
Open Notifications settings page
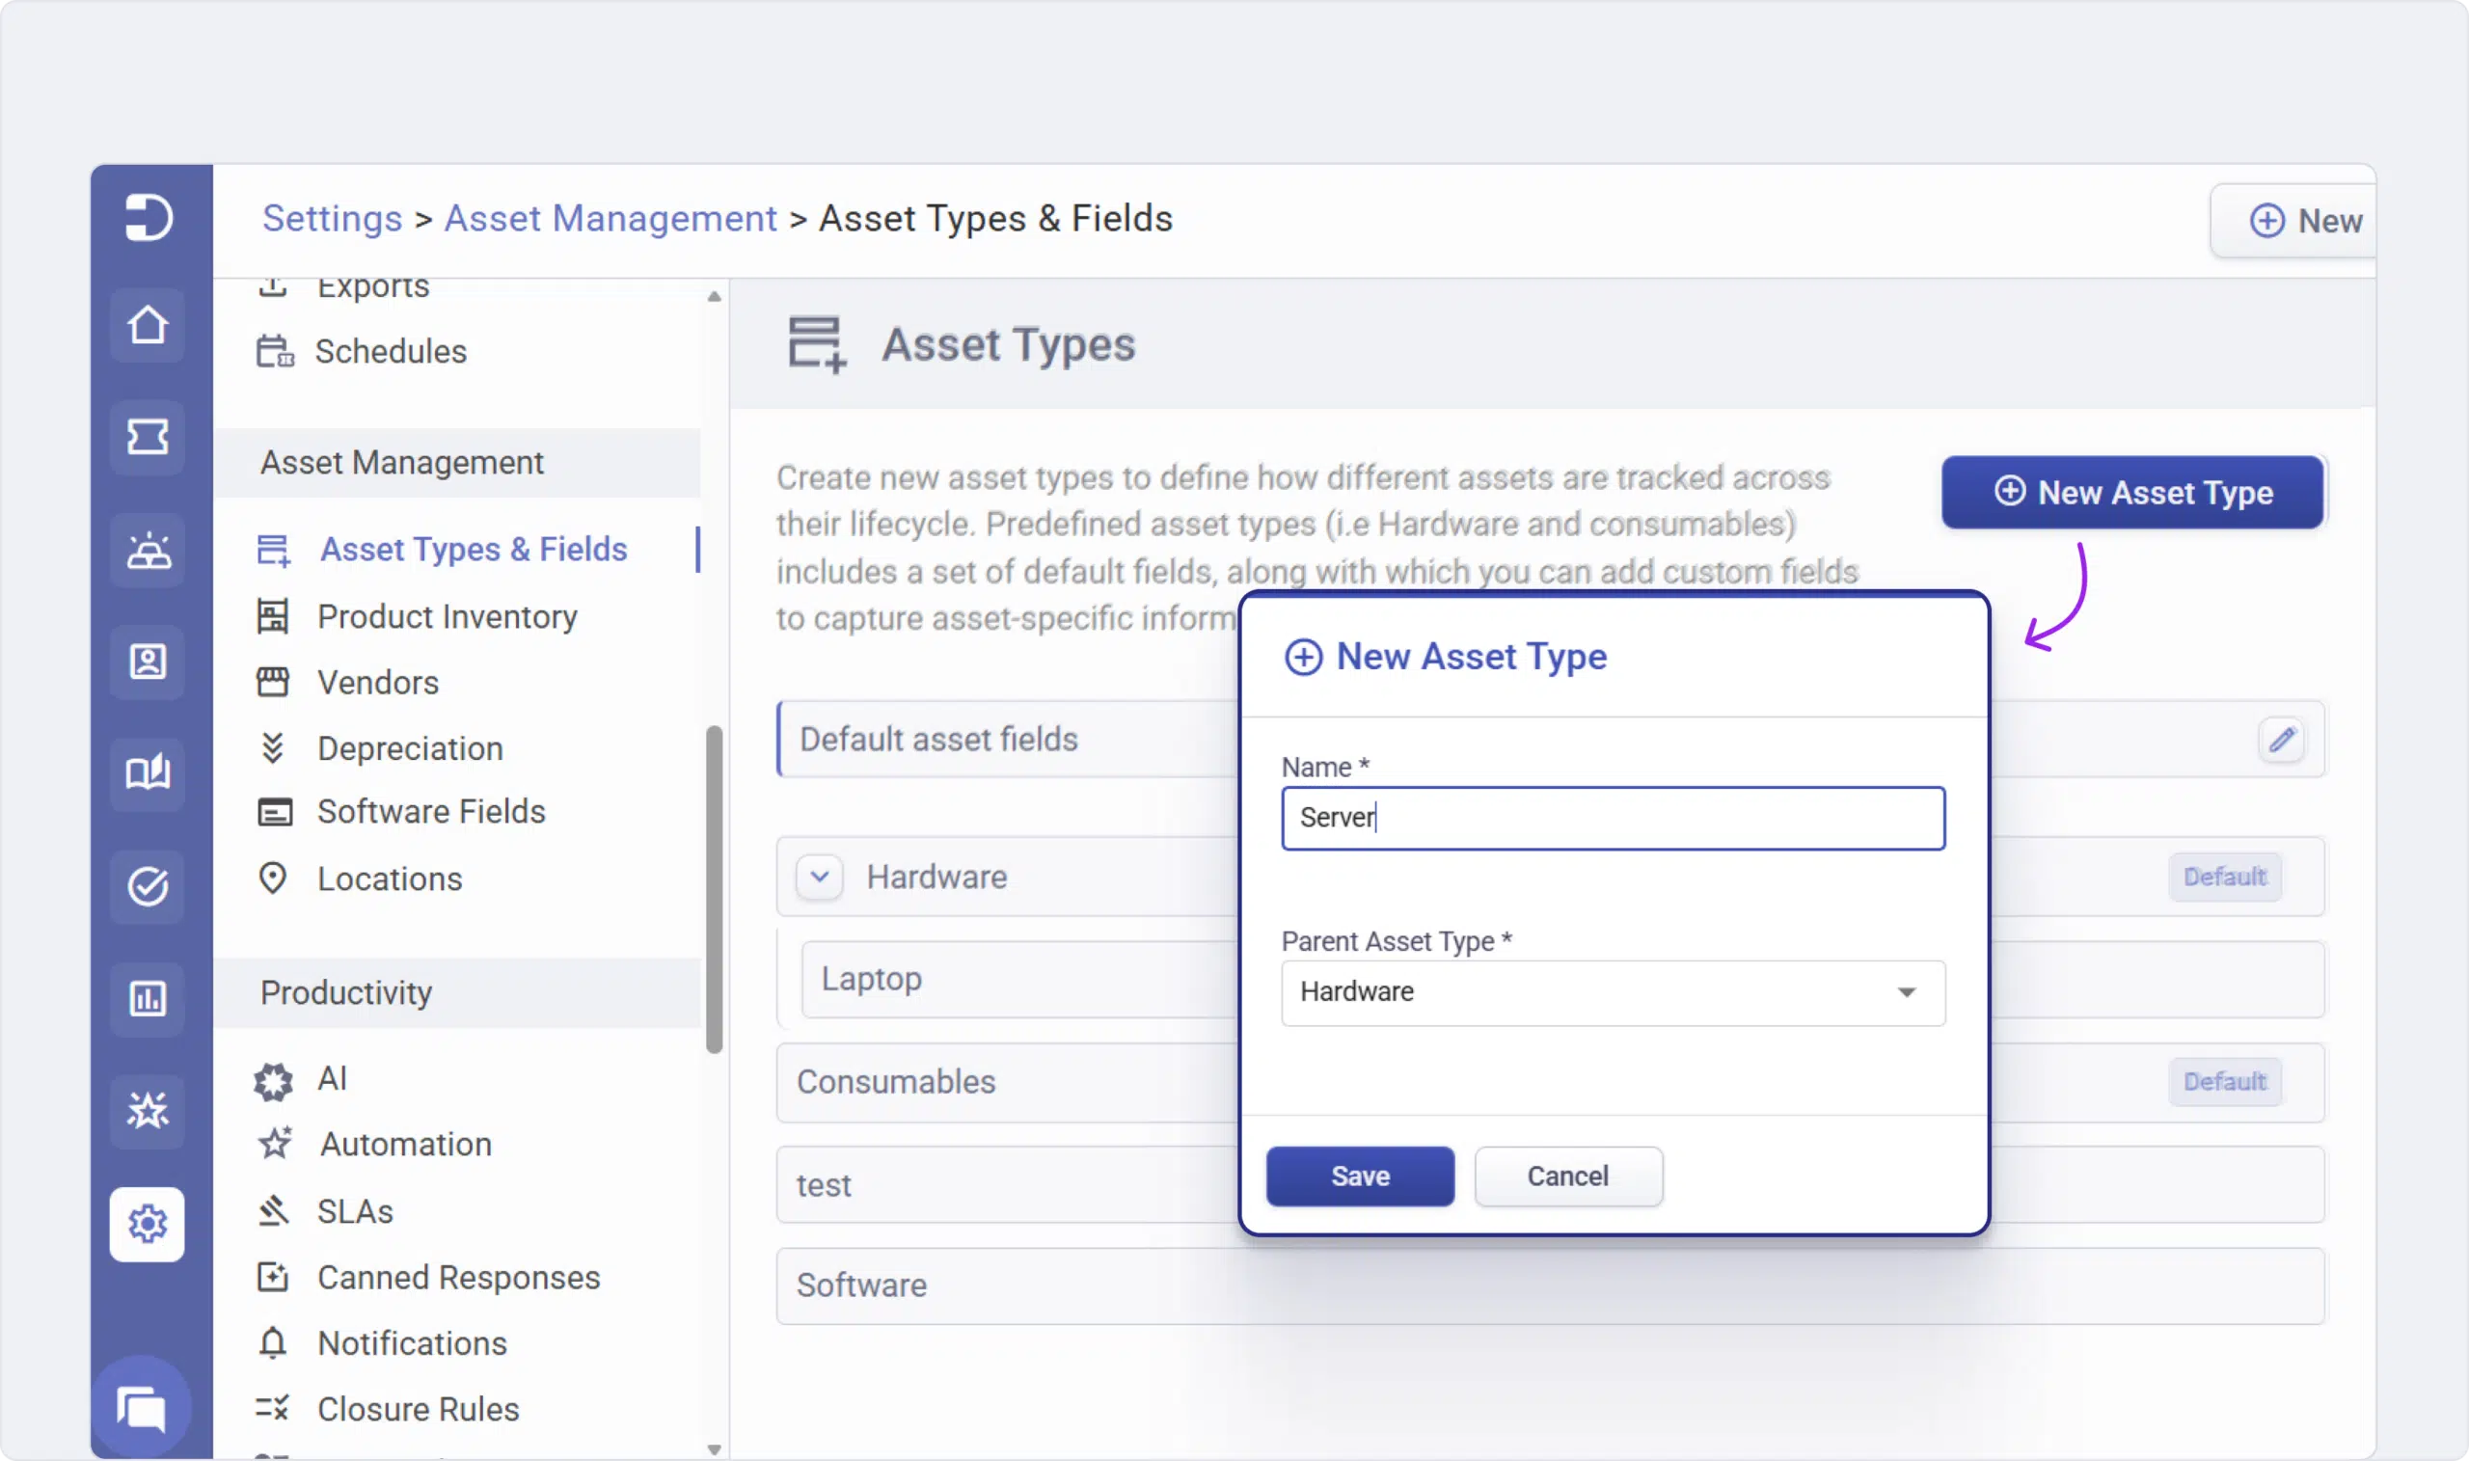click(x=413, y=1342)
